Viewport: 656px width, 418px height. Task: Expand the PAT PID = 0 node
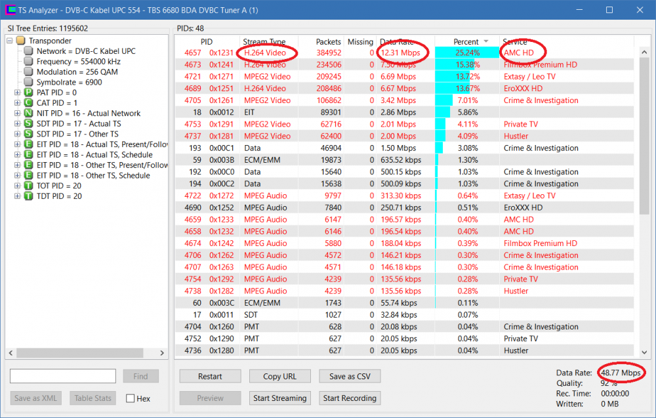tap(17, 93)
